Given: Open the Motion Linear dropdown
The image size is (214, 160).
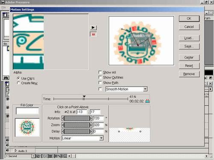Looking at the screenshot, I should (101, 138).
